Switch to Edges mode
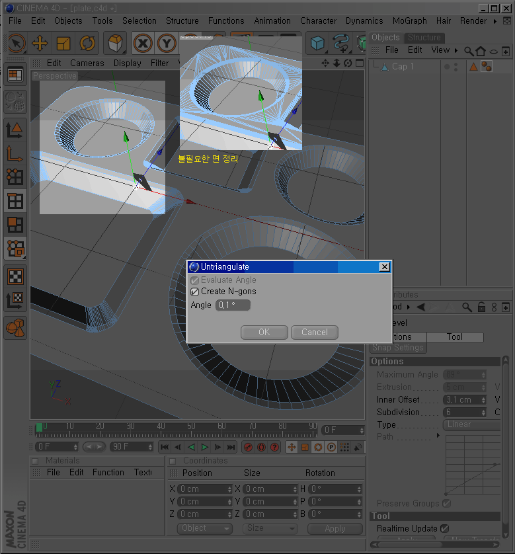 click(x=15, y=201)
